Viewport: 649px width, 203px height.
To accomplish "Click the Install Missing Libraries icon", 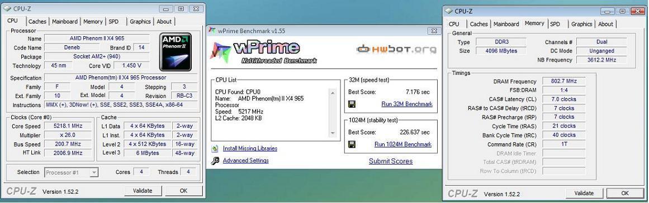I will tap(215, 148).
